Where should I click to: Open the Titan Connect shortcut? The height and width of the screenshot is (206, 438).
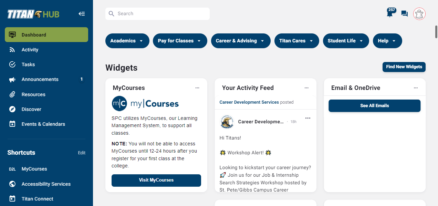(x=37, y=199)
